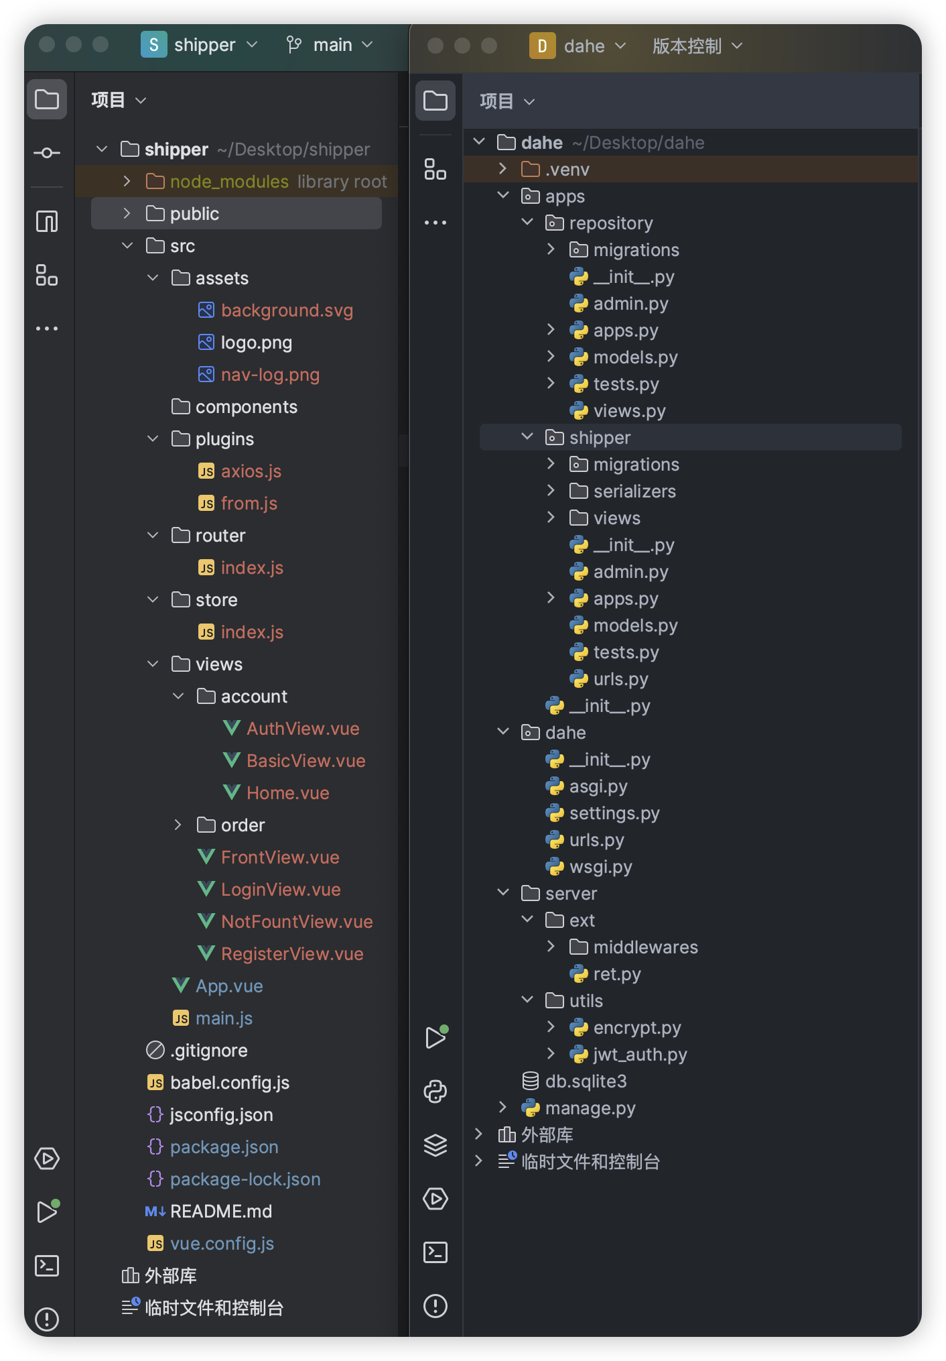
Task: Click the Run icon in shipper sidebar
Action: (47, 1212)
